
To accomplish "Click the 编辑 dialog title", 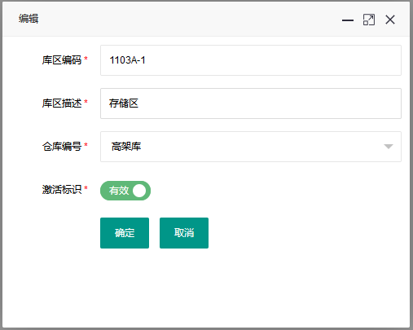I will (x=29, y=19).
